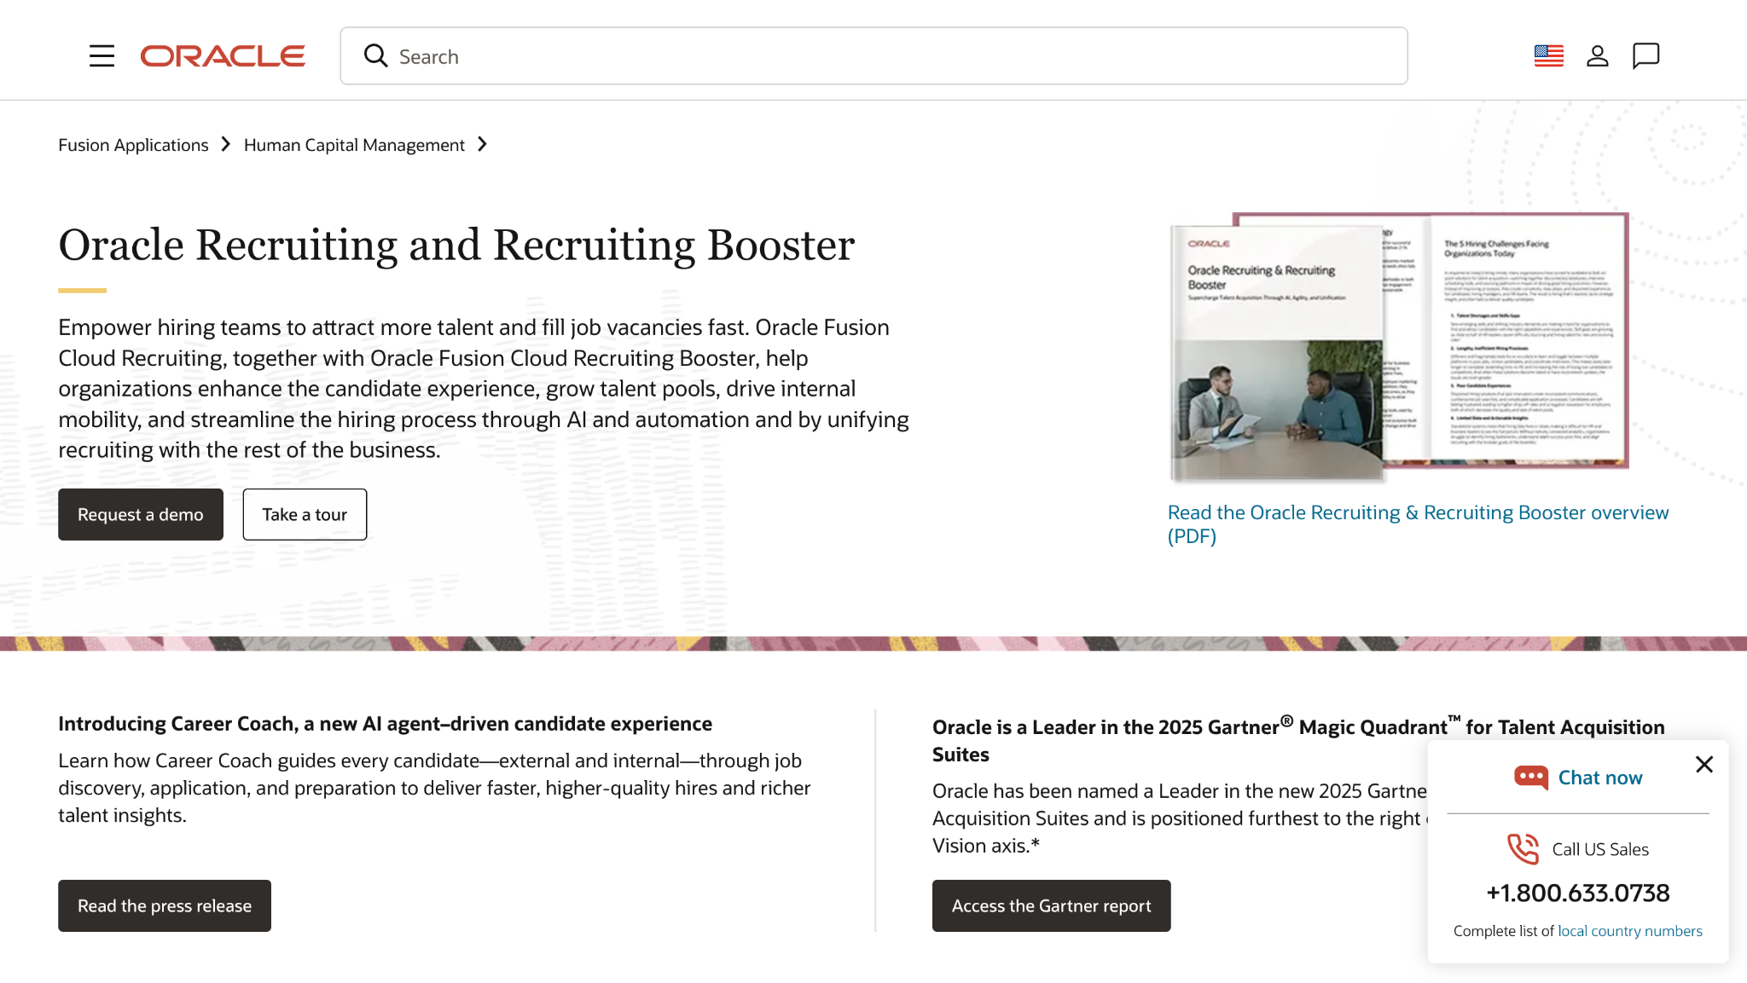Click Request a demo button
This screenshot has width=1747, height=983.
pyautogui.click(x=141, y=514)
